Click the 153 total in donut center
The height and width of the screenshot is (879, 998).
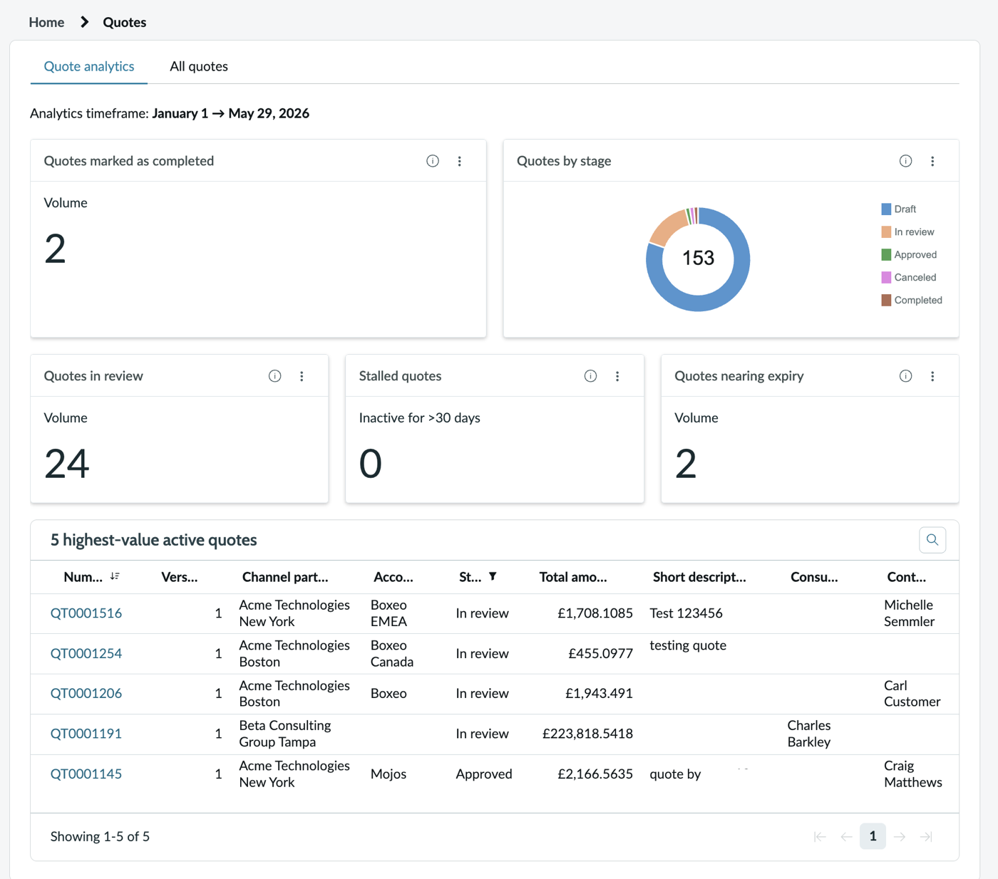pos(698,258)
